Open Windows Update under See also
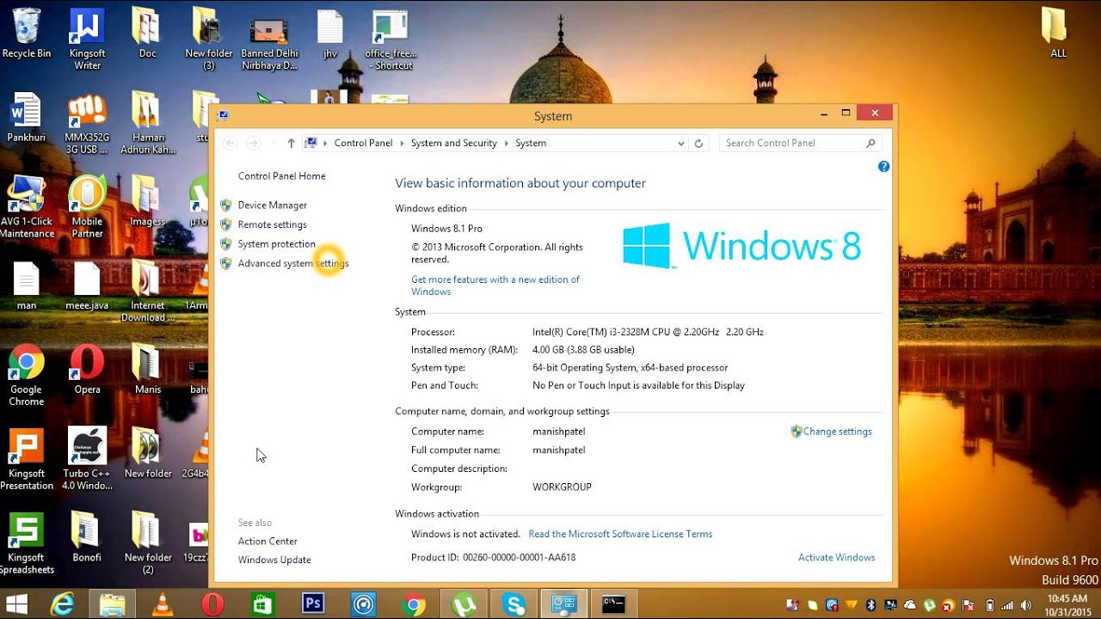Screen dimensions: 1101x619 274,561
